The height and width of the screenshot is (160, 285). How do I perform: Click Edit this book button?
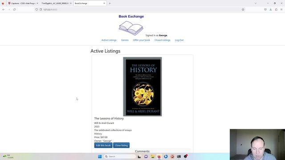pyautogui.click(x=103, y=145)
